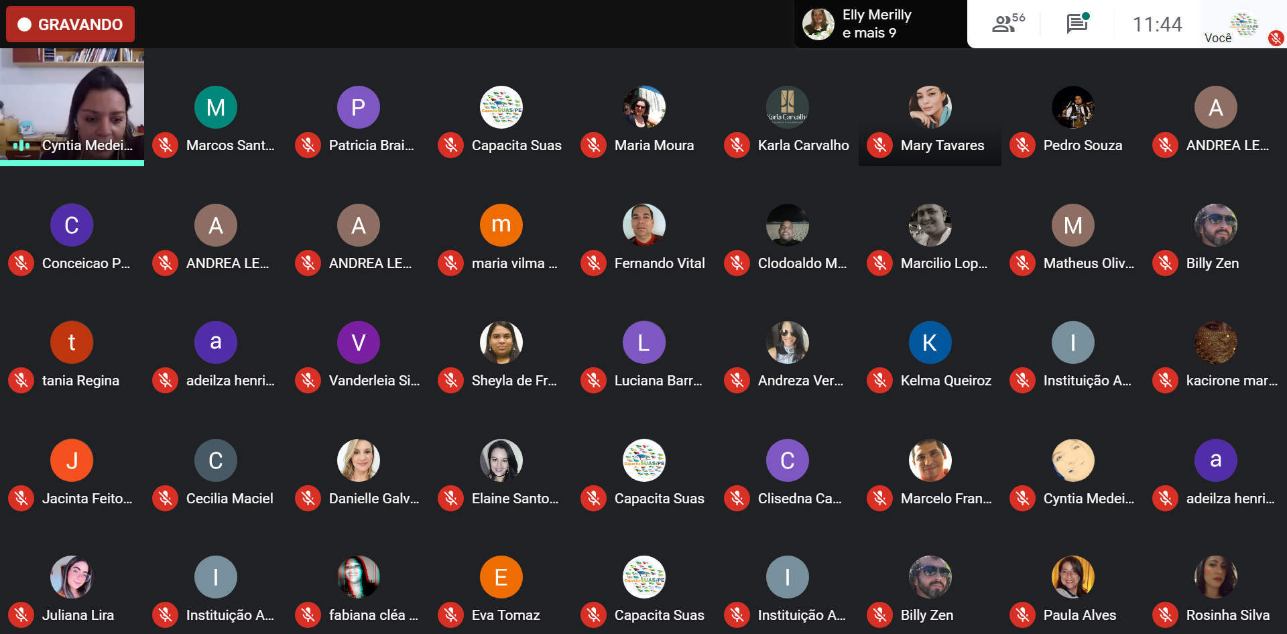The height and width of the screenshot is (634, 1287).
Task: Click muted microphone icon beside Karla Carvalho
Action: coord(737,145)
